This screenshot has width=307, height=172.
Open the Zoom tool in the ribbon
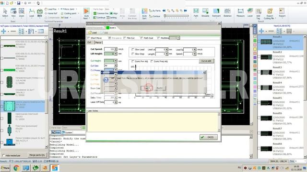tap(22, 13)
